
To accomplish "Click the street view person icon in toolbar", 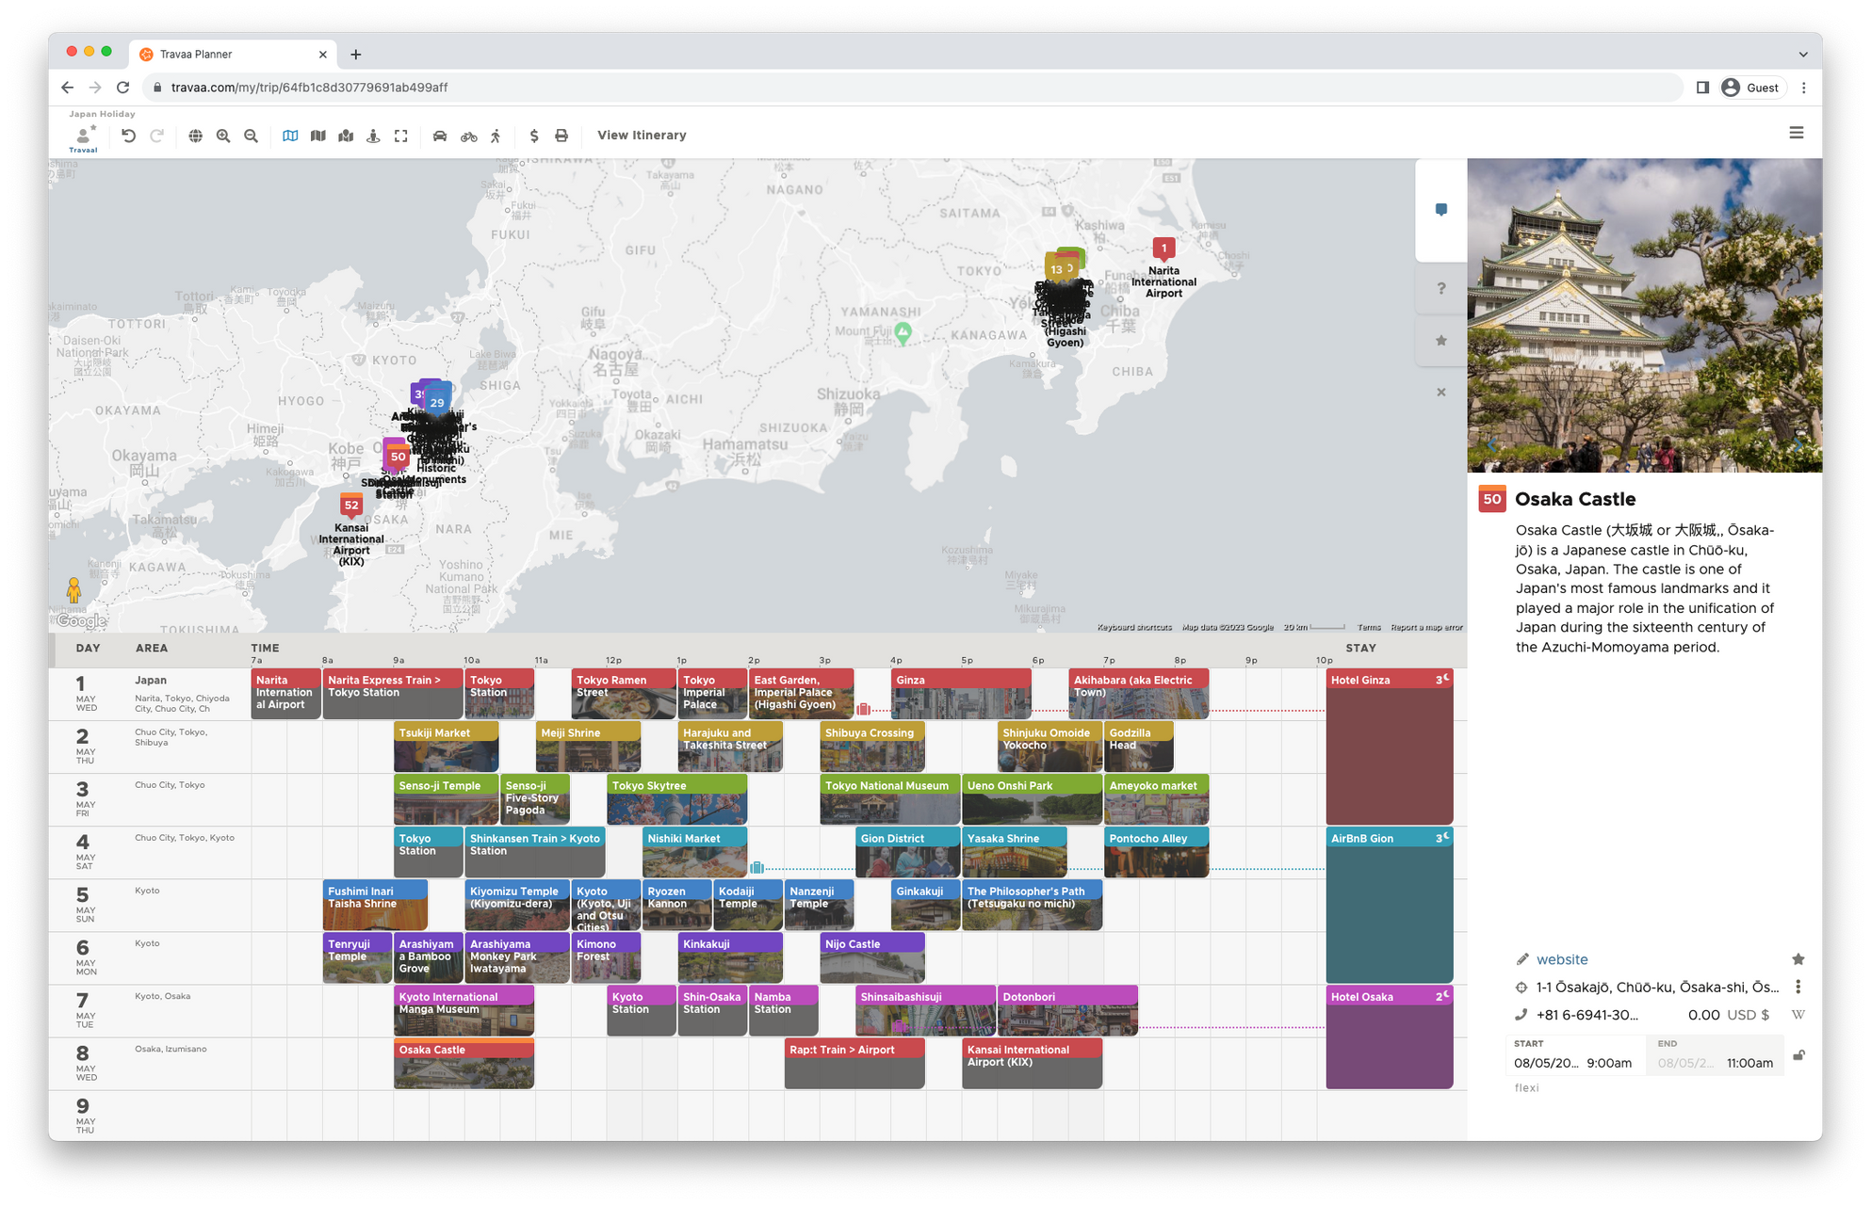I will click(x=374, y=136).
